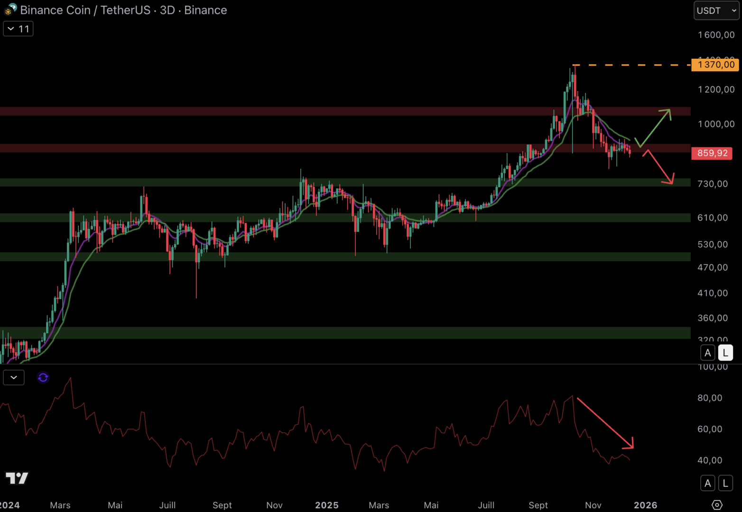This screenshot has width=742, height=512.
Task: Click the 2025 label on the time axis
Action: click(326, 505)
